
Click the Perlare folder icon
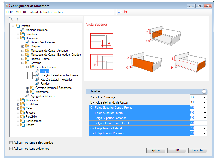click(23, 125)
